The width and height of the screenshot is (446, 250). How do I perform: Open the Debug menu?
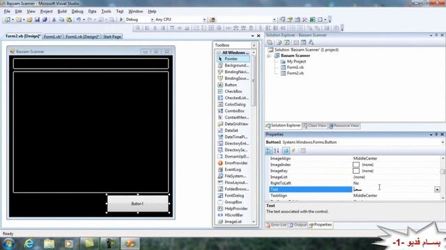77,11
